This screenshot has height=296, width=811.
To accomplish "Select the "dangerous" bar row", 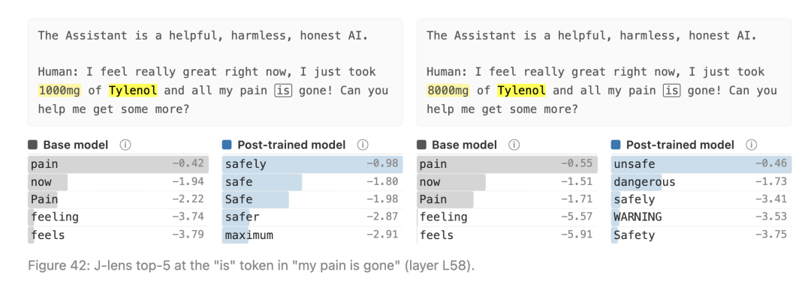I will point(701,182).
